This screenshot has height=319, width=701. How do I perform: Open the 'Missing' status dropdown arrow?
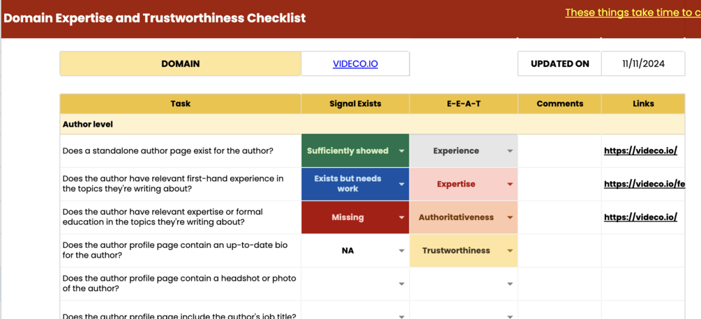tap(401, 217)
